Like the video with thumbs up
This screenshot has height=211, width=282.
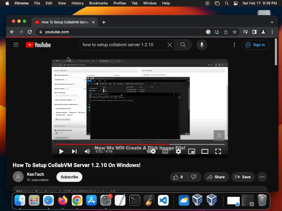[178, 177]
